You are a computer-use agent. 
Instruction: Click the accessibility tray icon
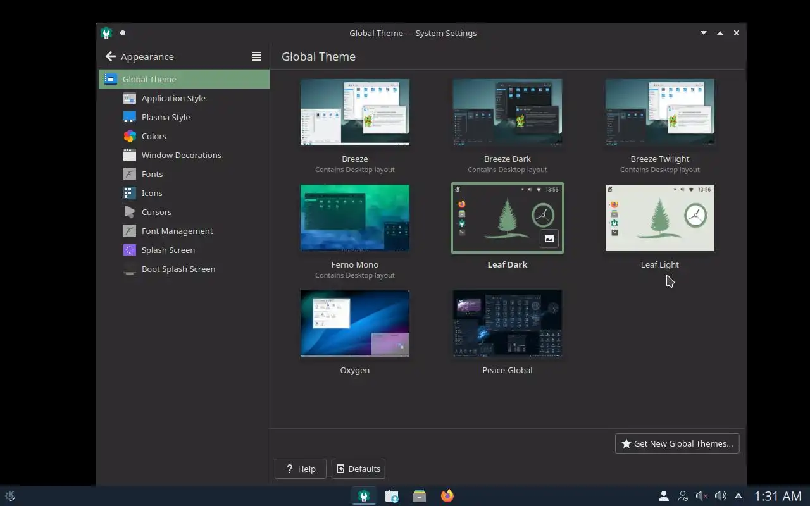tap(683, 496)
